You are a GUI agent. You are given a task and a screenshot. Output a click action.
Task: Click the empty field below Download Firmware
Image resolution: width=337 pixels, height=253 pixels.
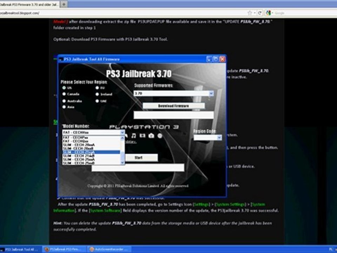(174, 115)
